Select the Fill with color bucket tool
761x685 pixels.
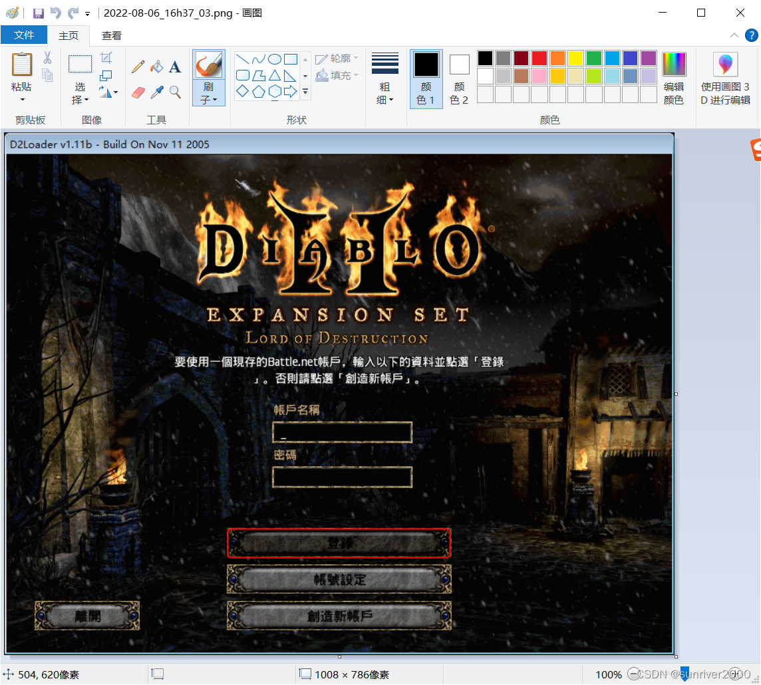click(x=157, y=67)
